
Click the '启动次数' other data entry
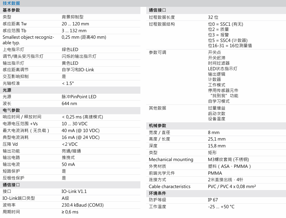[x=216, y=114]
